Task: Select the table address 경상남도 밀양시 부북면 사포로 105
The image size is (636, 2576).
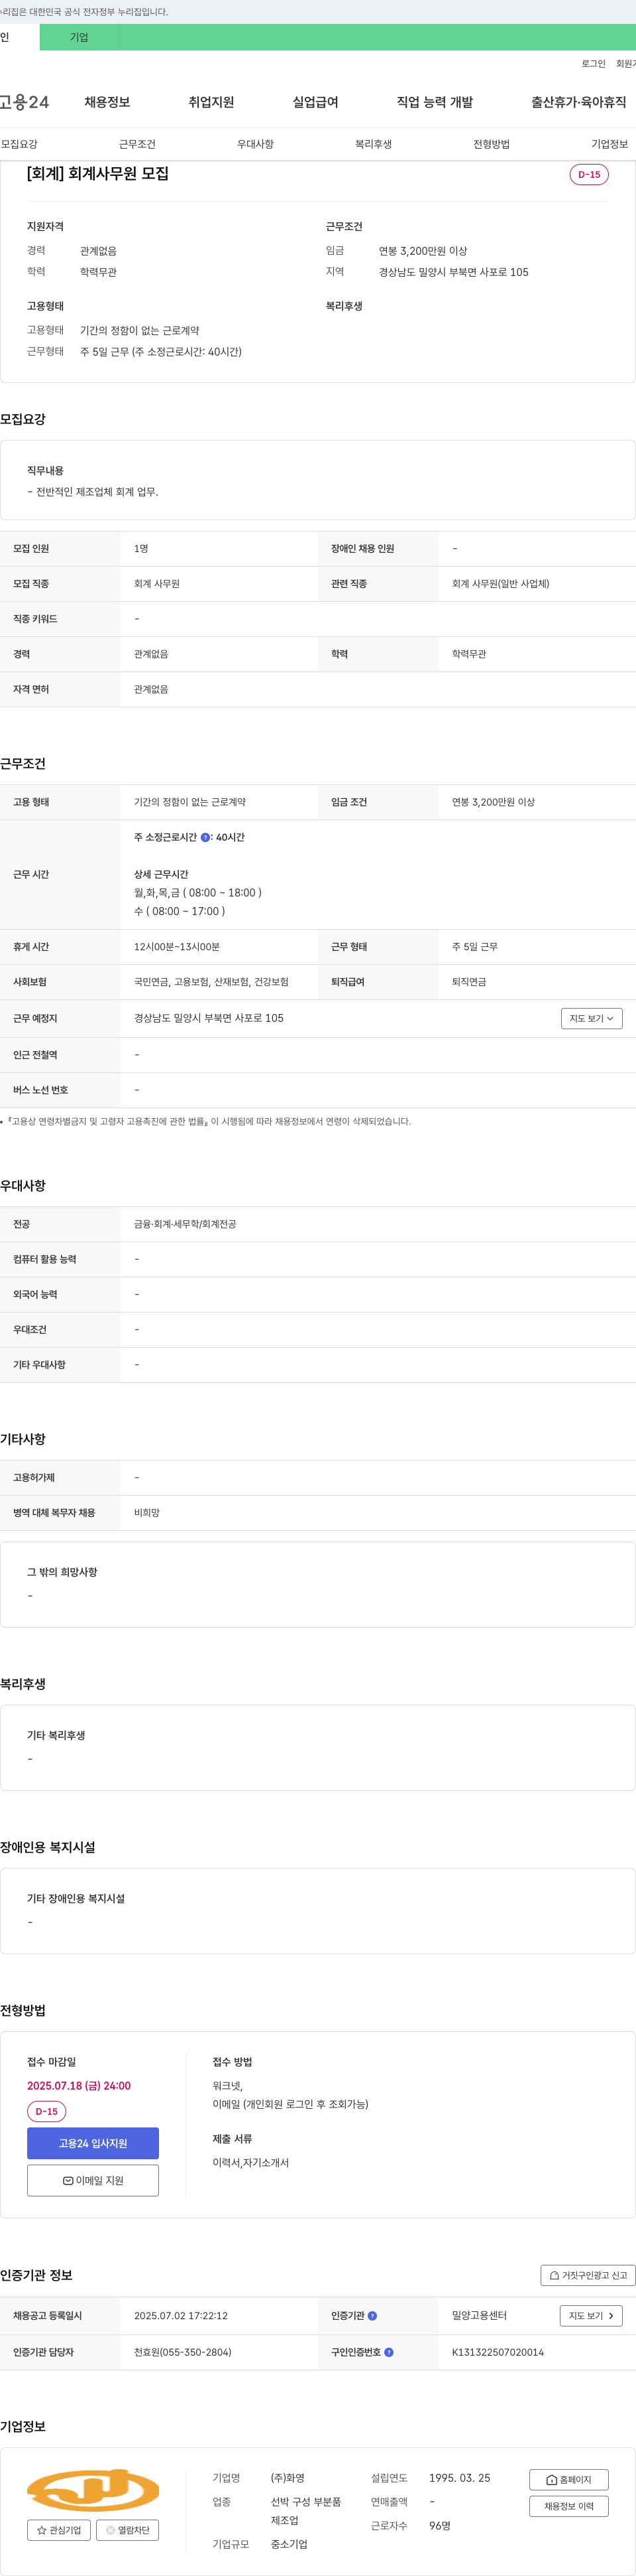Action: click(209, 1018)
